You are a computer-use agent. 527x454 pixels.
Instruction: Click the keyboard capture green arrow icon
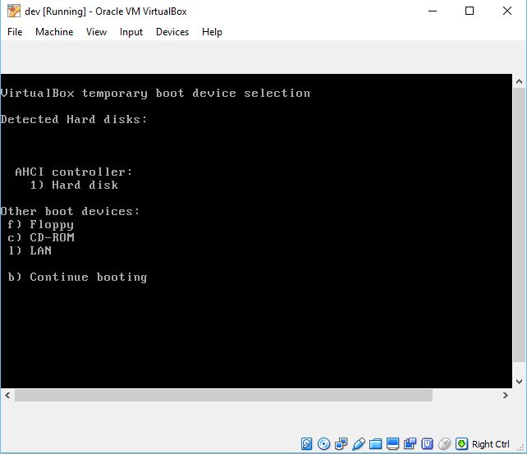461,443
